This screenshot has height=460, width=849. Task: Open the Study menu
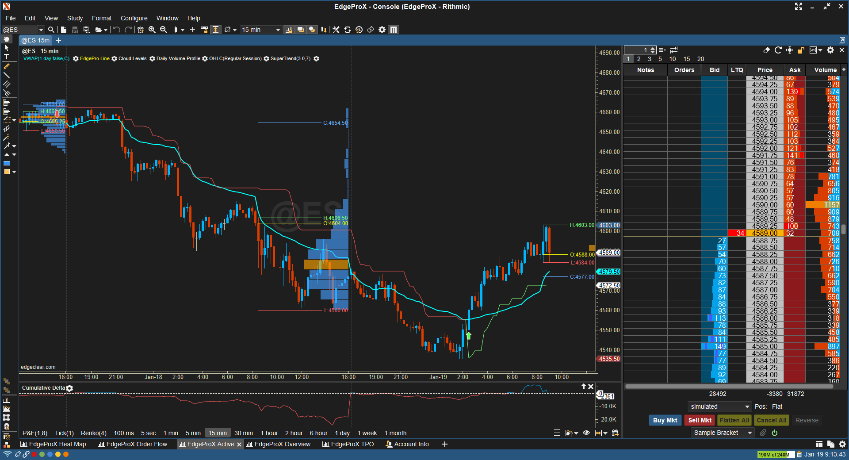coord(75,18)
